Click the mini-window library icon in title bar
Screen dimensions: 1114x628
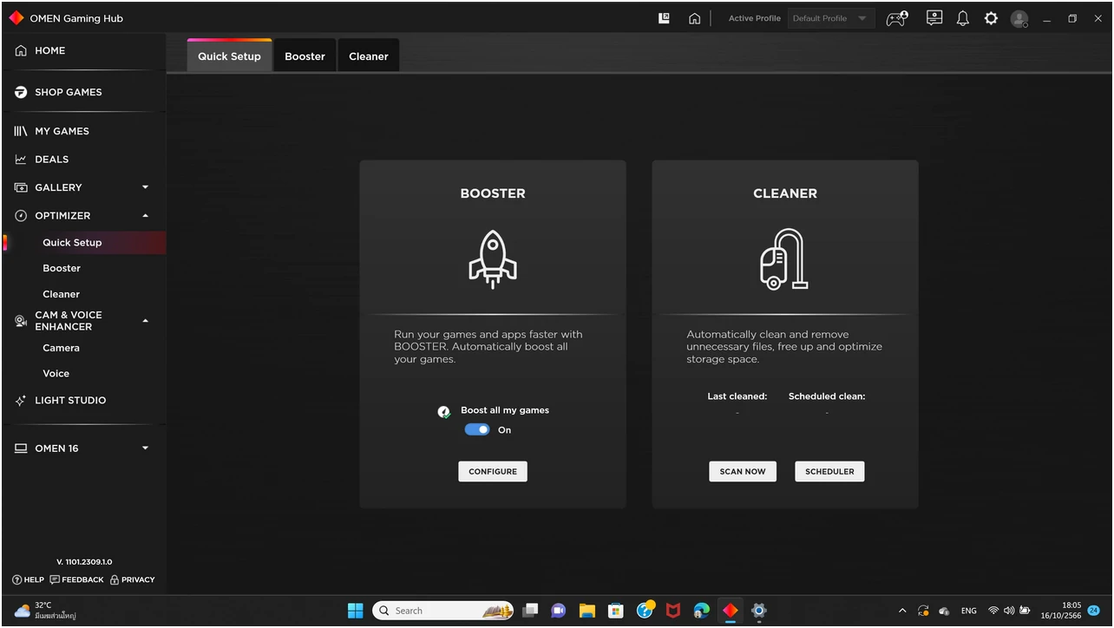(x=664, y=18)
